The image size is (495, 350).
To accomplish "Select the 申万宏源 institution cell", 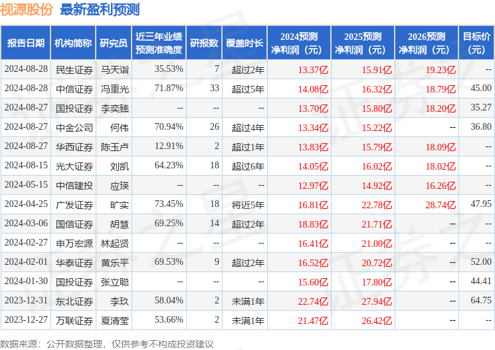I will (74, 243).
